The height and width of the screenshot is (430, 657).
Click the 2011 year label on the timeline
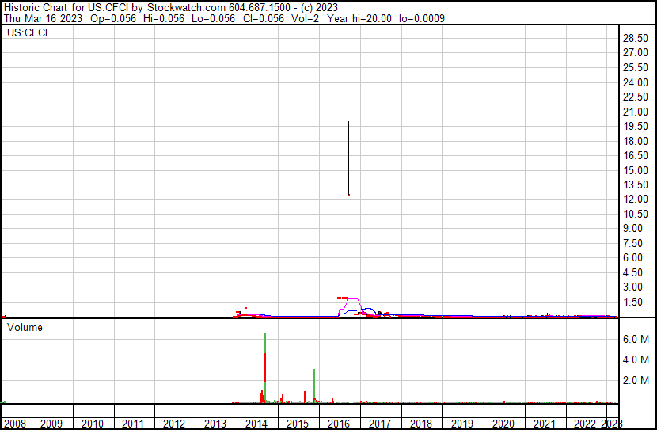click(133, 424)
